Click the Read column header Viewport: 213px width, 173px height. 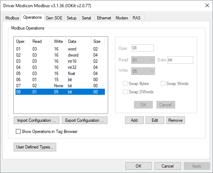(x=41, y=41)
